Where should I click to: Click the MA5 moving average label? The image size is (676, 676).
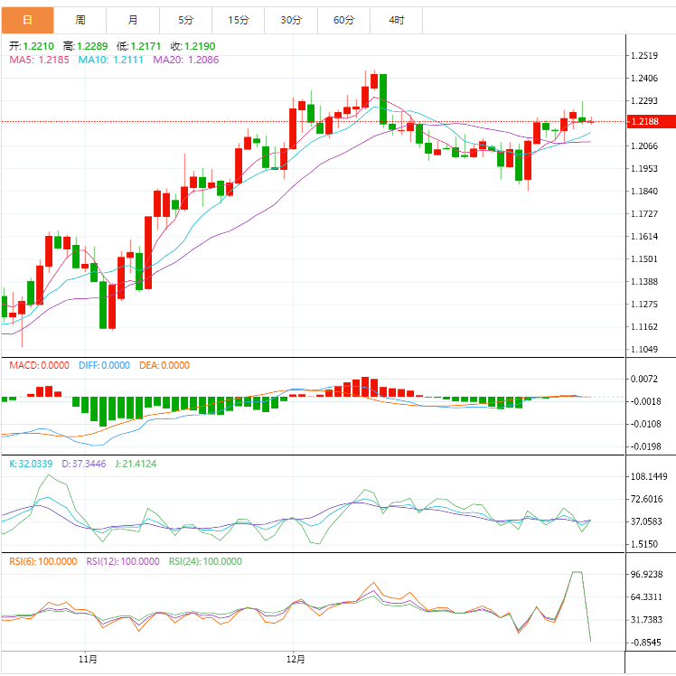(37, 60)
